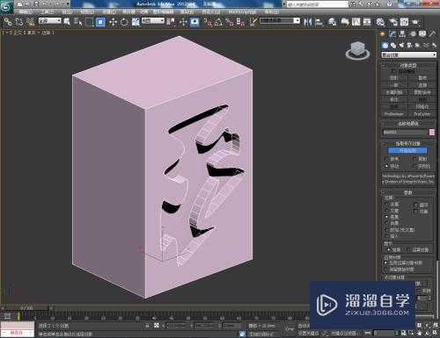
Task: Click the Select and Manipulate icon
Action: 183,22
